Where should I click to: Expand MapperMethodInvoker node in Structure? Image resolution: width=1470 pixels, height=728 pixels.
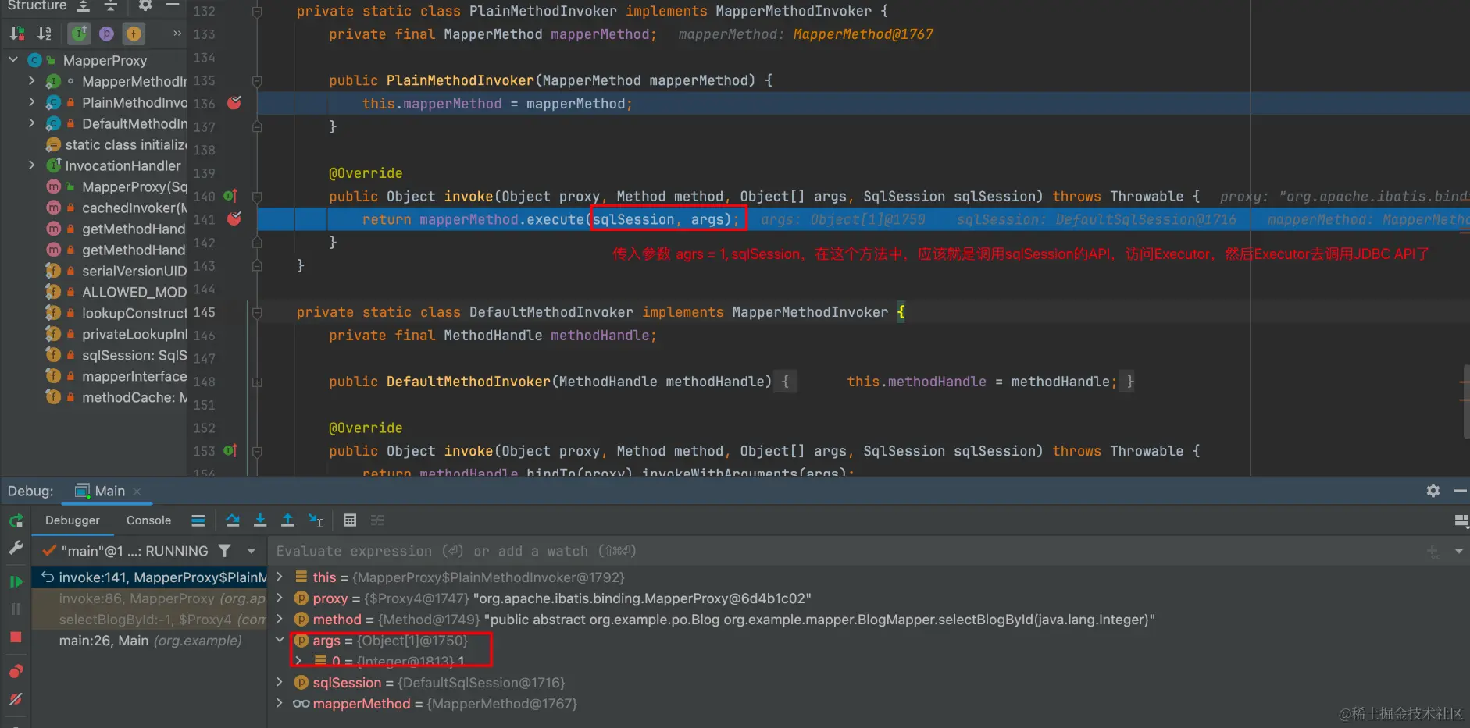31,81
